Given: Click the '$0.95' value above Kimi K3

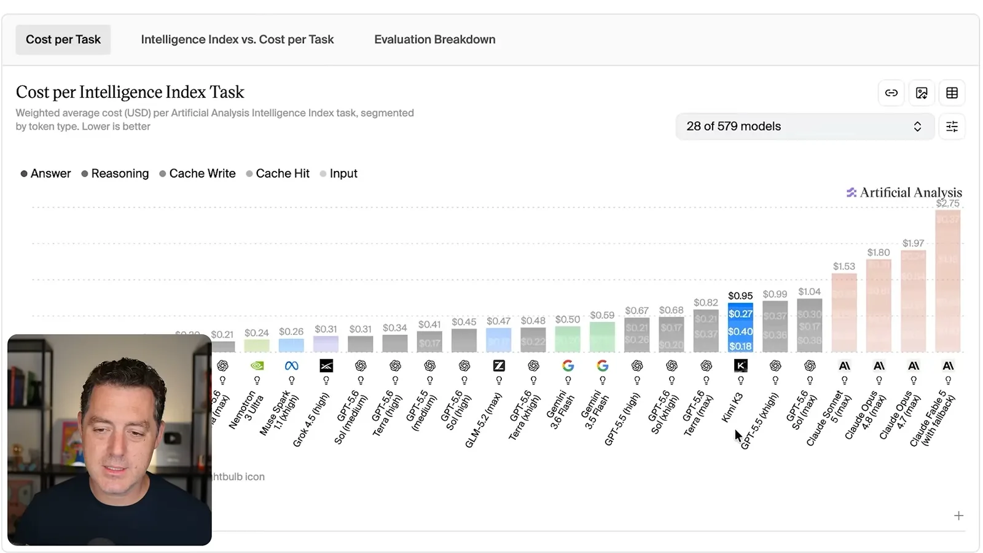Looking at the screenshot, I should [x=740, y=296].
